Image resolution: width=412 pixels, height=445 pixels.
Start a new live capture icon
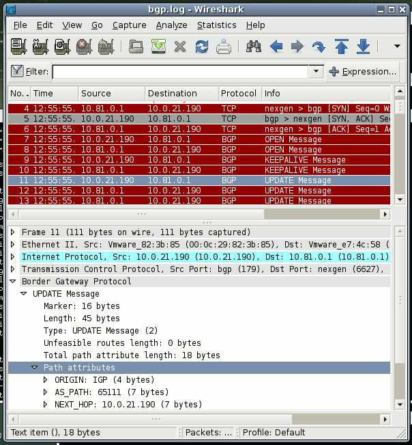pos(62,46)
